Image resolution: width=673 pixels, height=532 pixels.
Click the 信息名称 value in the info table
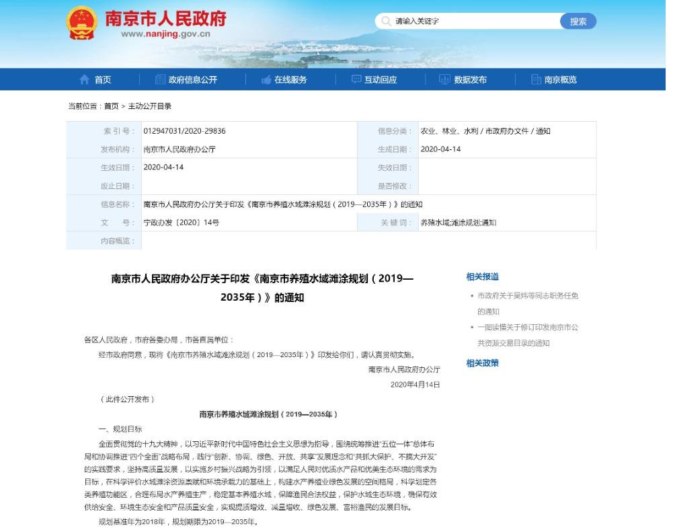pyautogui.click(x=283, y=204)
